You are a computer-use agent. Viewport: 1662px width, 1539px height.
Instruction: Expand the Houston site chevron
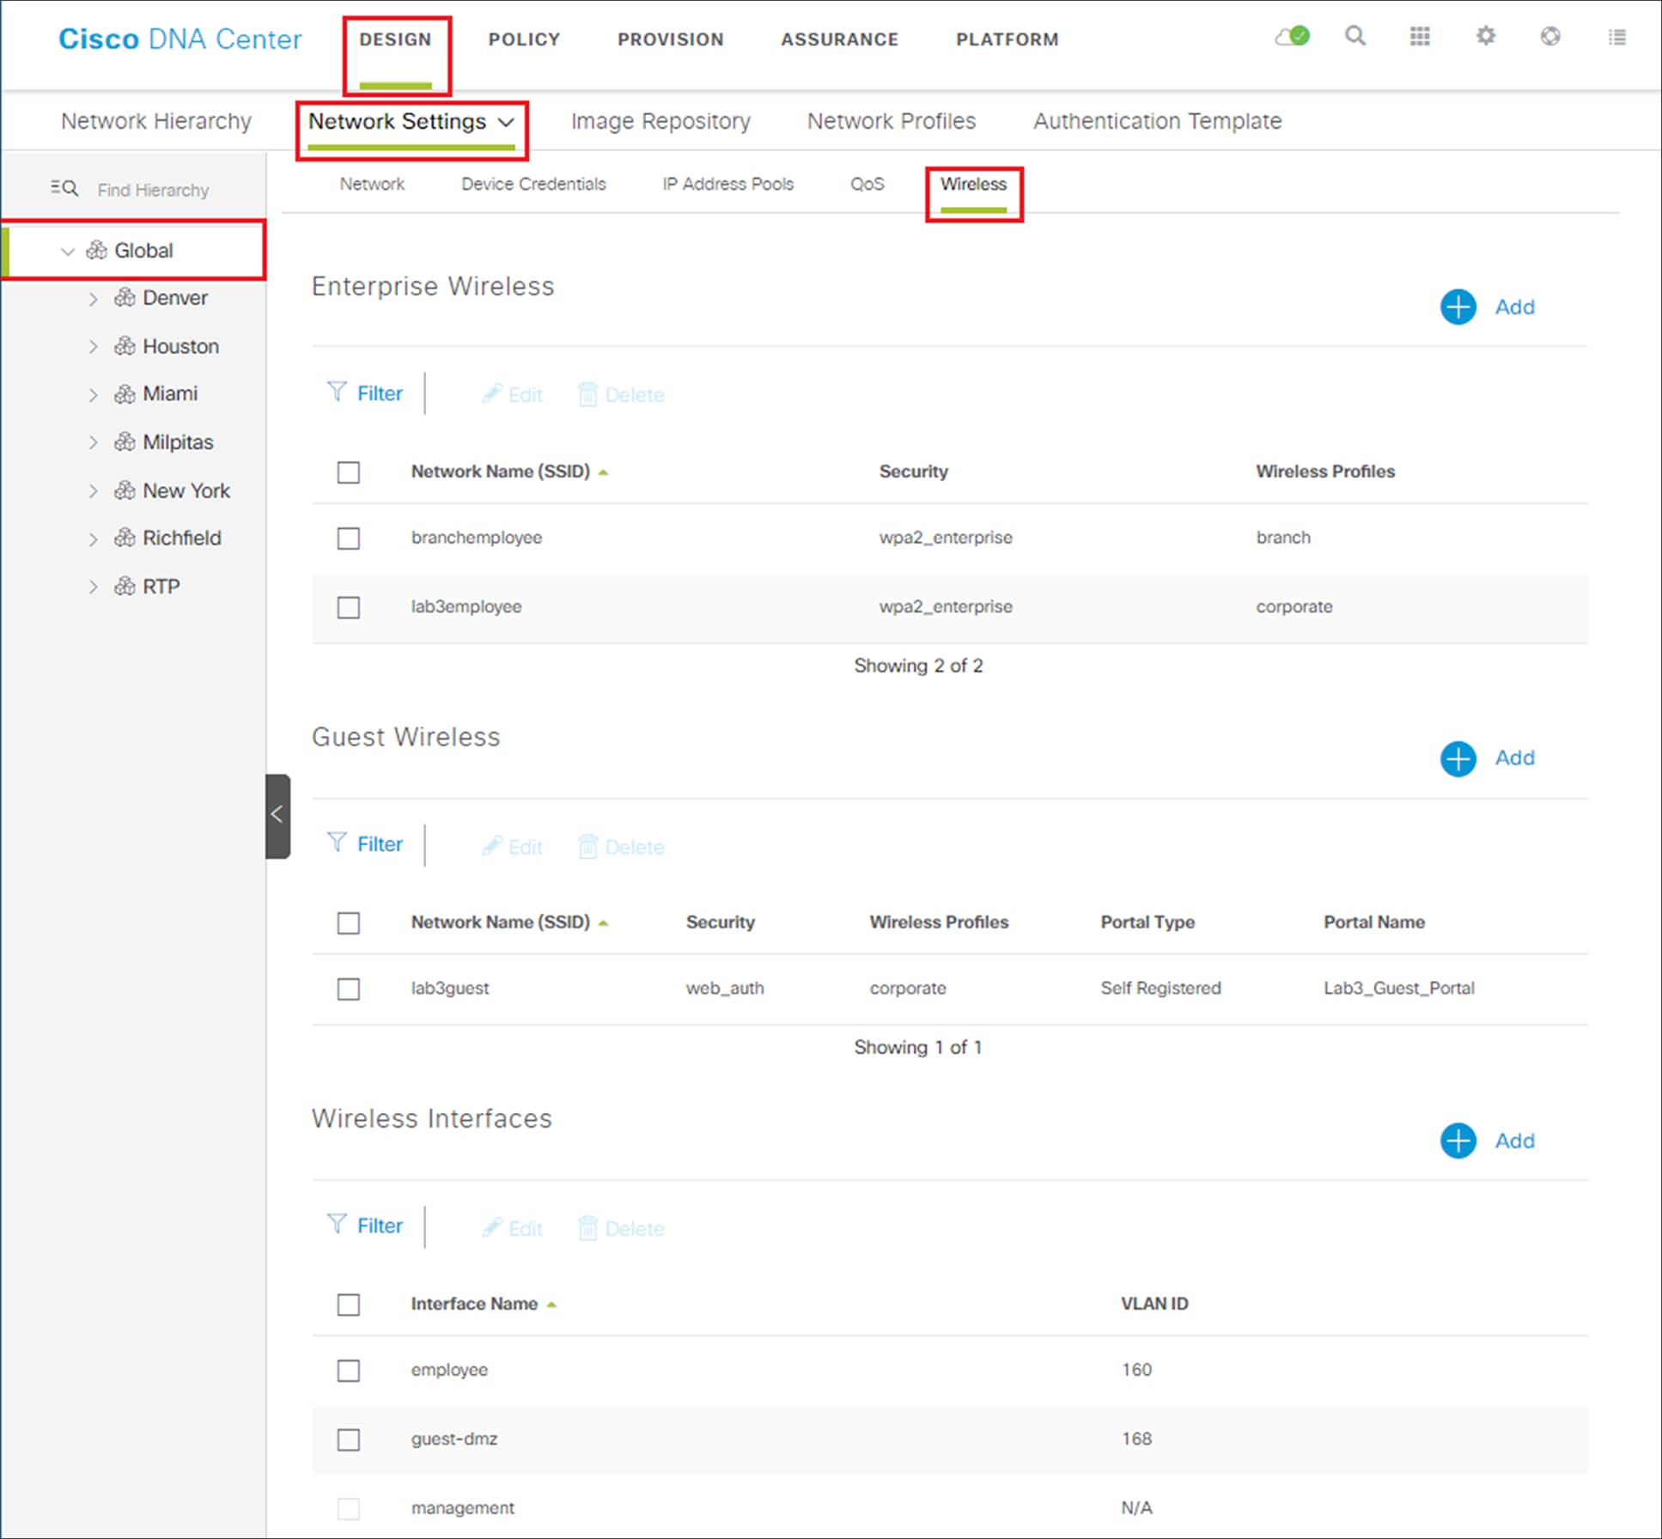93,347
